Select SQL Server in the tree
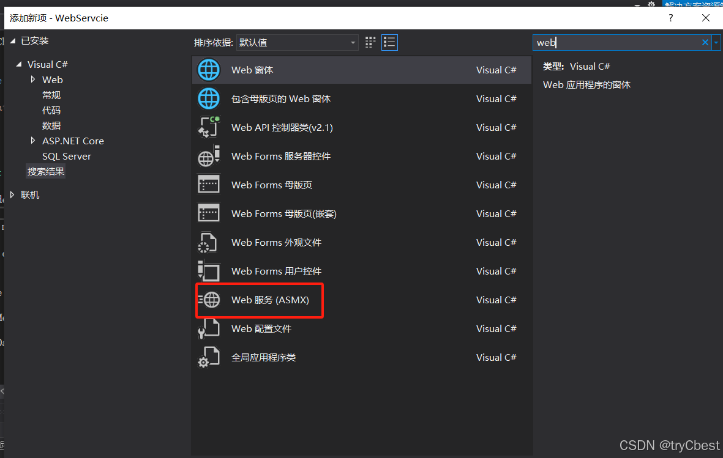This screenshot has width=723, height=458. coord(66,156)
